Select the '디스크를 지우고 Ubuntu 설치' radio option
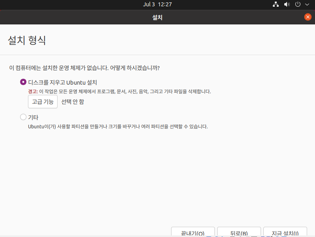The width and height of the screenshot is (315, 237). click(23, 82)
